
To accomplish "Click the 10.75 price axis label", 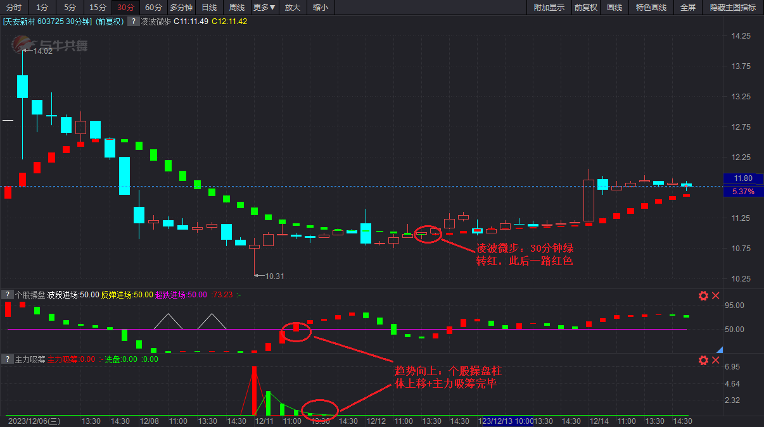I will pos(741,248).
